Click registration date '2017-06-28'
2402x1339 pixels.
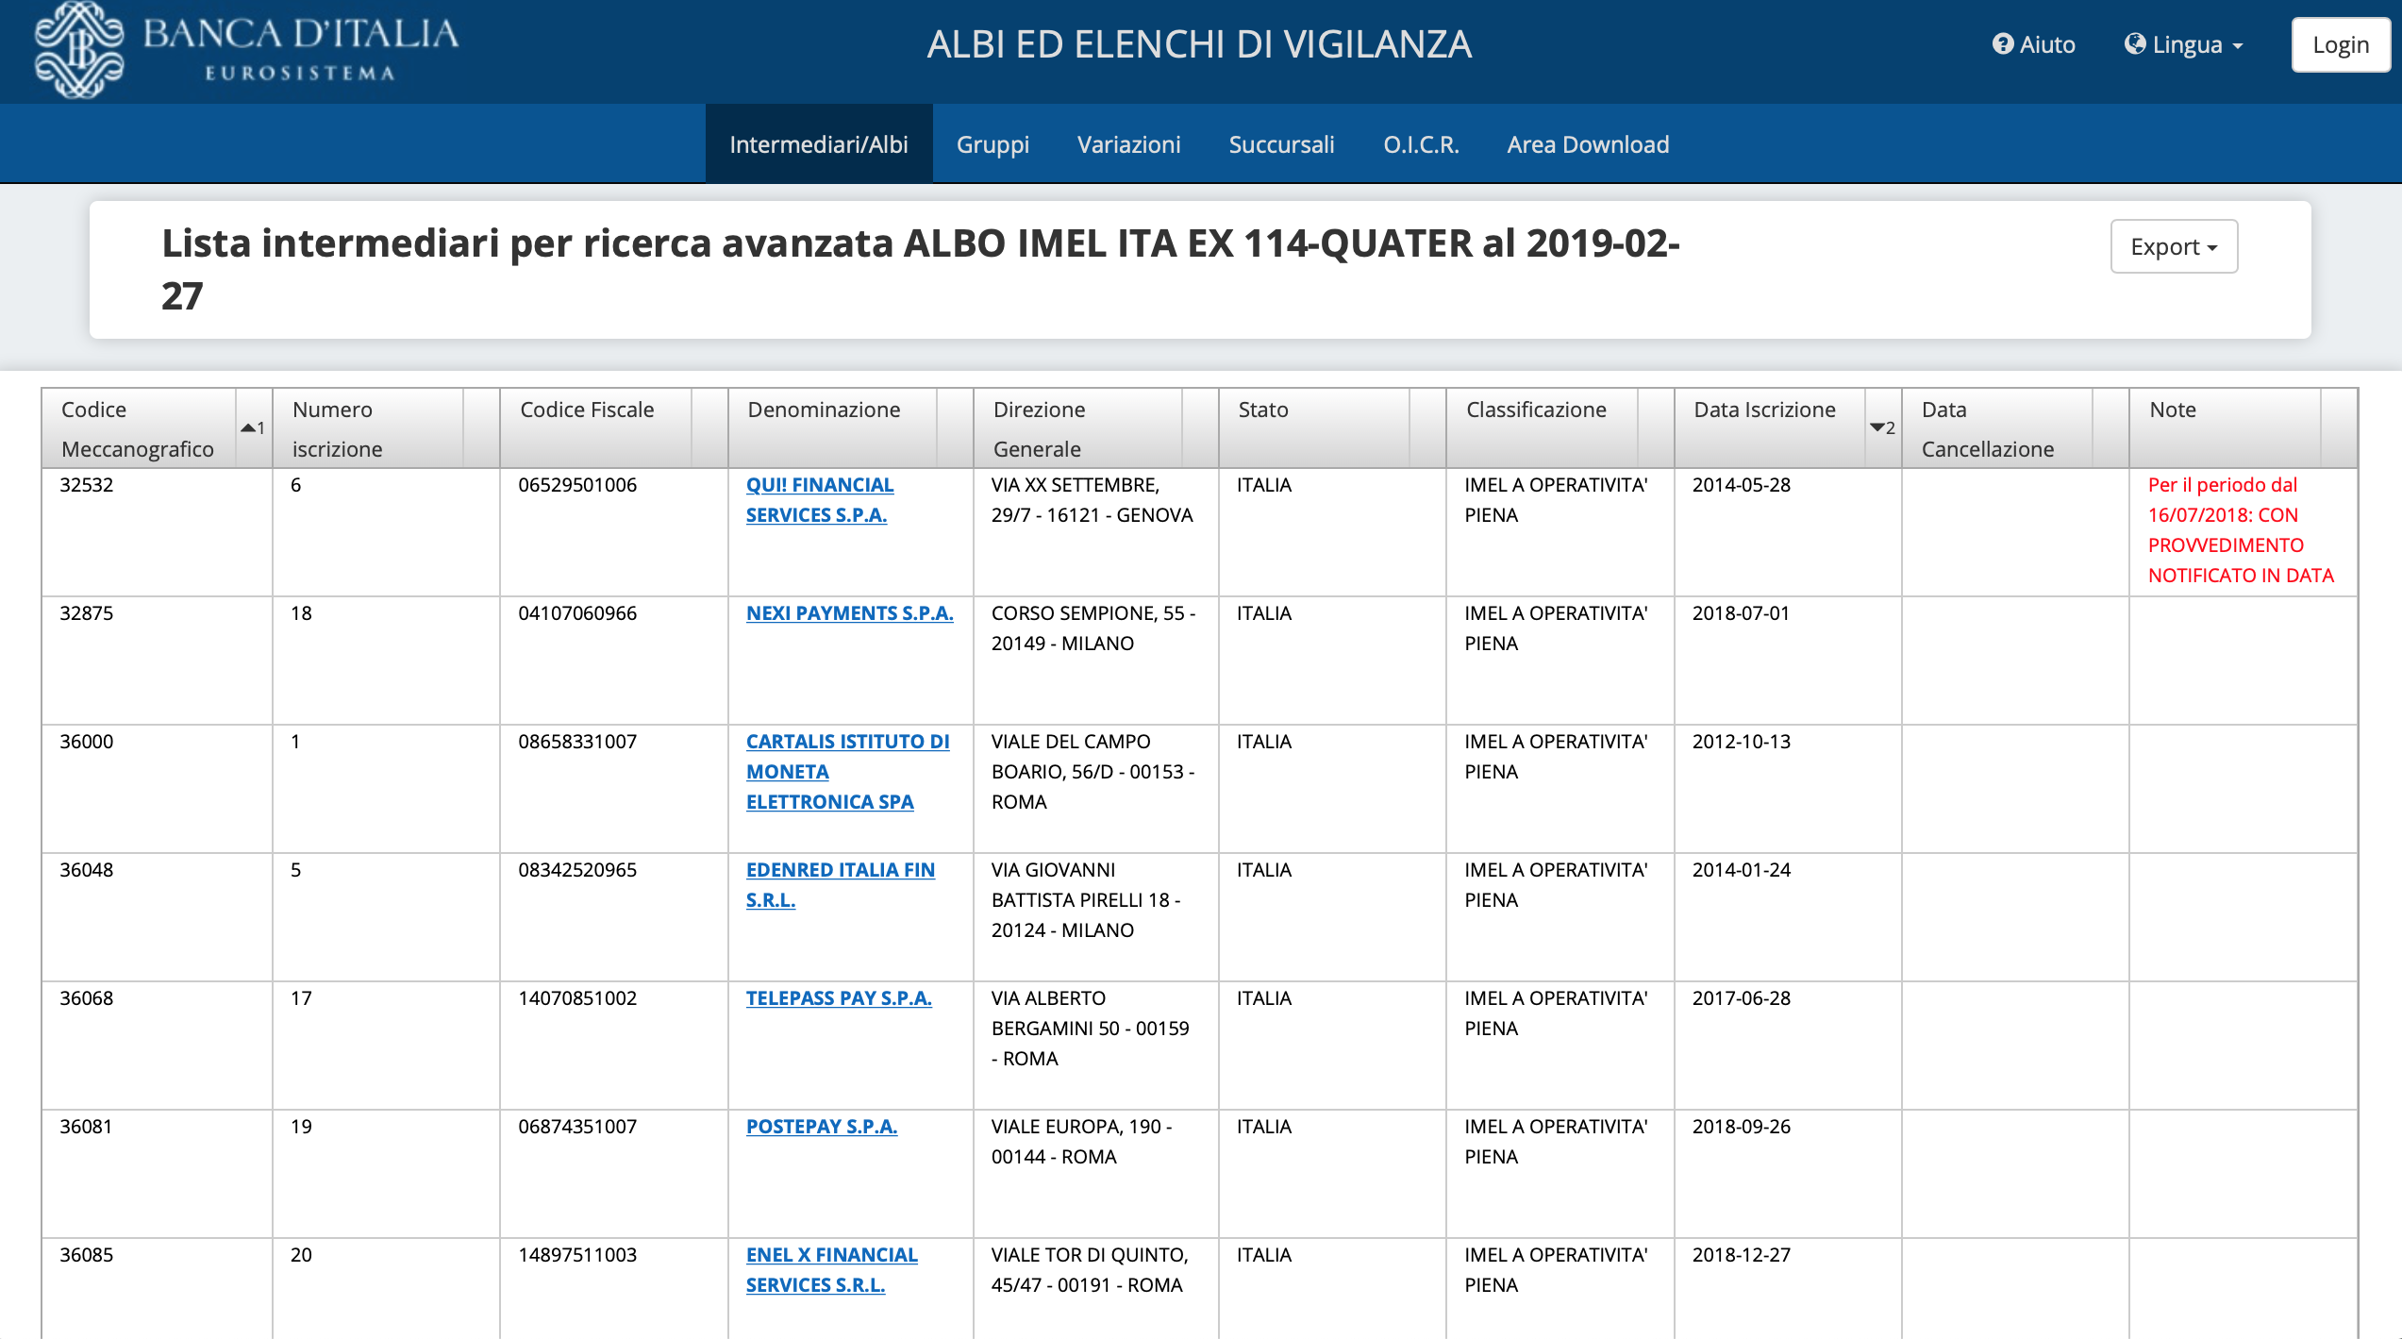(1742, 998)
